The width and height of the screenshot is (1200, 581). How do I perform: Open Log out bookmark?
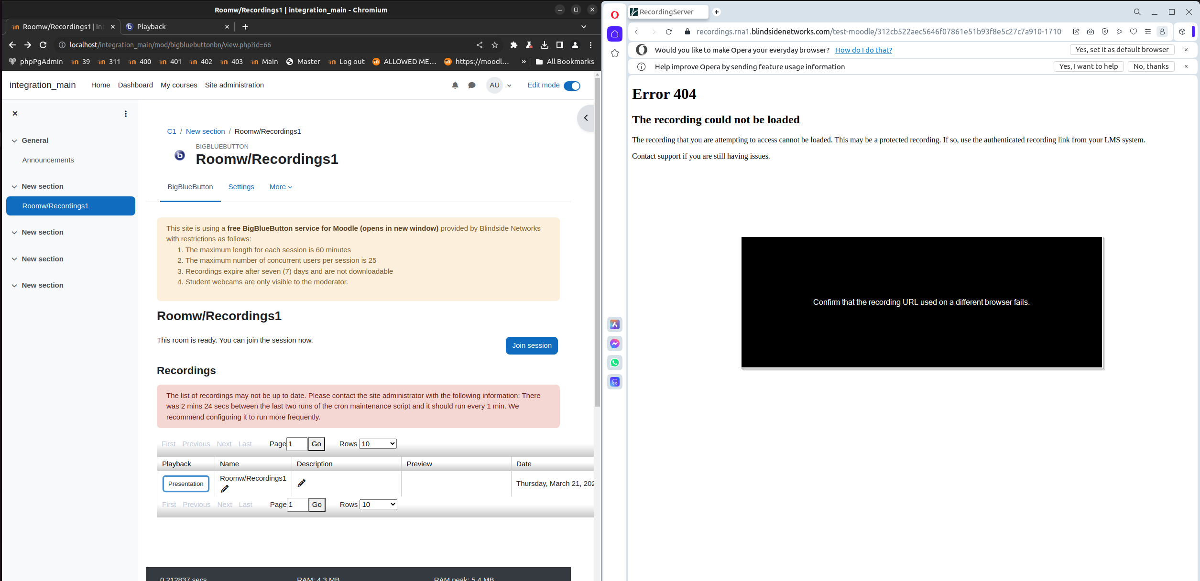[347, 62]
